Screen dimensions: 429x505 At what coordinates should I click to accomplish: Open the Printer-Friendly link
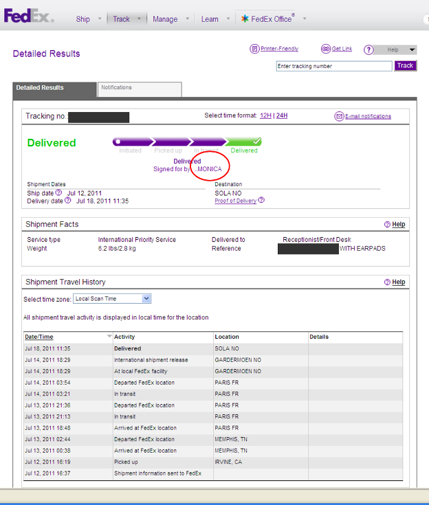(279, 49)
